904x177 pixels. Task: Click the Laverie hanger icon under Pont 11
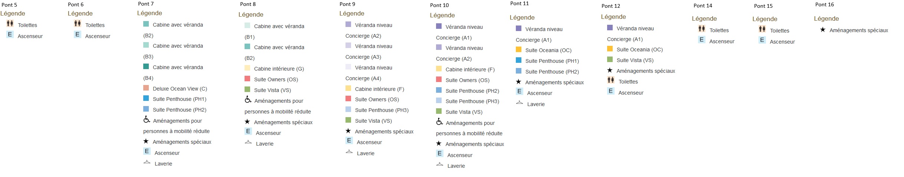point(520,103)
